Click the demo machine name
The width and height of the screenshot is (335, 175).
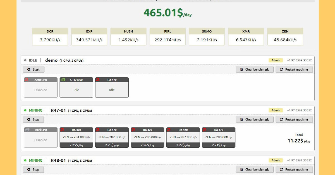click(51, 60)
